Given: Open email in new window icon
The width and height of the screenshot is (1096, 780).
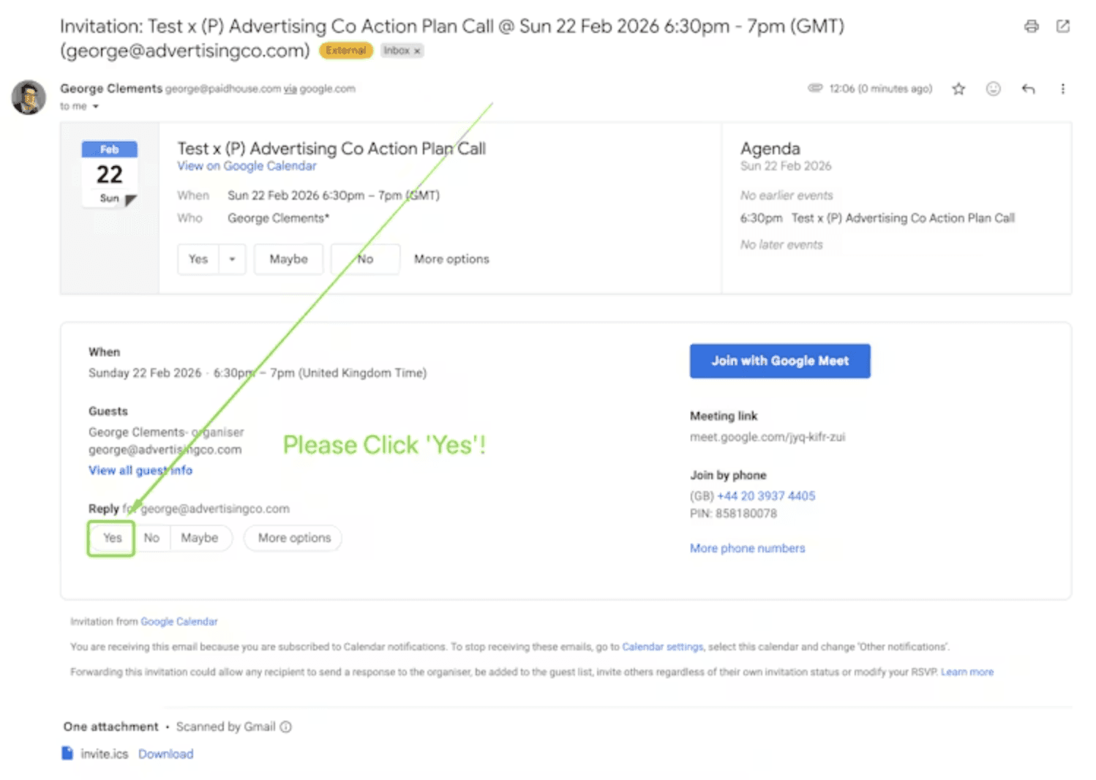Looking at the screenshot, I should (1062, 26).
